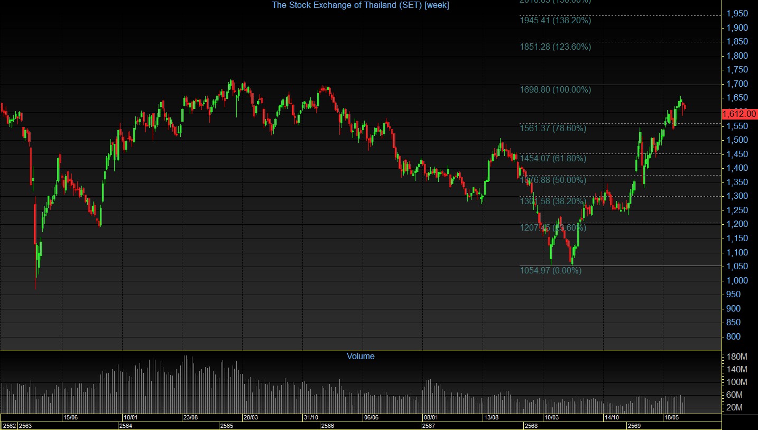Click the 'Volume' panel title

tap(360, 356)
